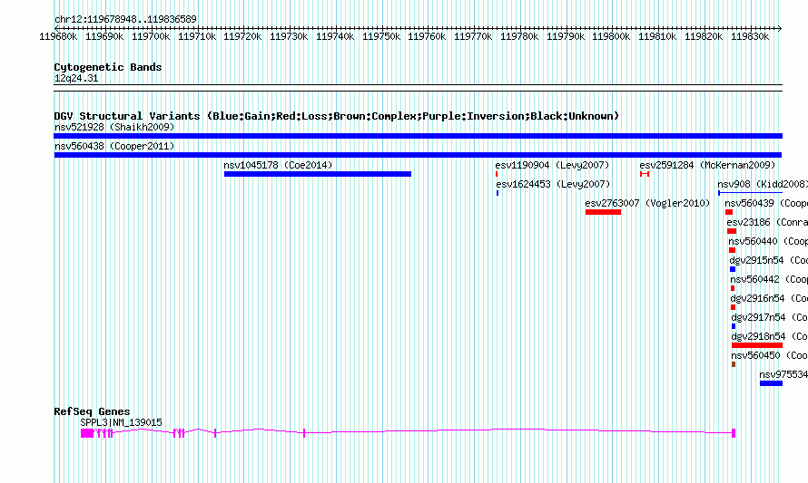Click the 119830k ruler tick label
Image resolution: width=808 pixels, height=483 pixels.
(750, 37)
